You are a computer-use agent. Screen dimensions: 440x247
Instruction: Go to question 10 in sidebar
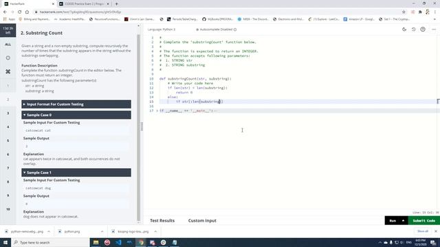coord(8,209)
